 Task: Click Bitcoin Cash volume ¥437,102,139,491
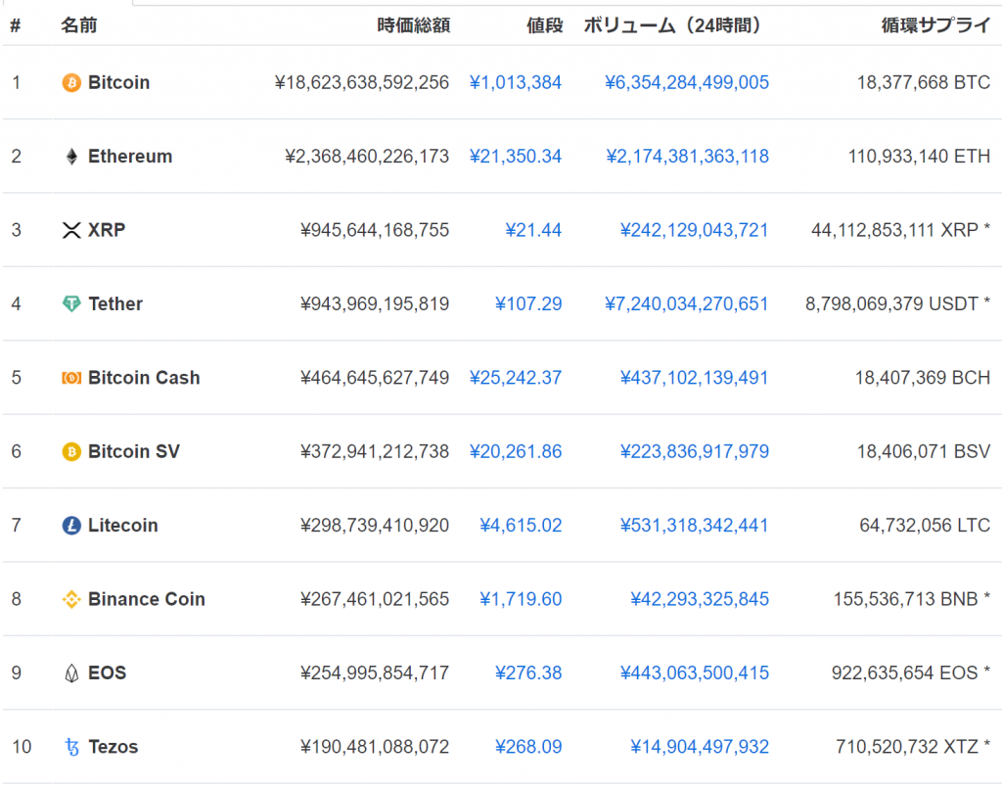695,378
